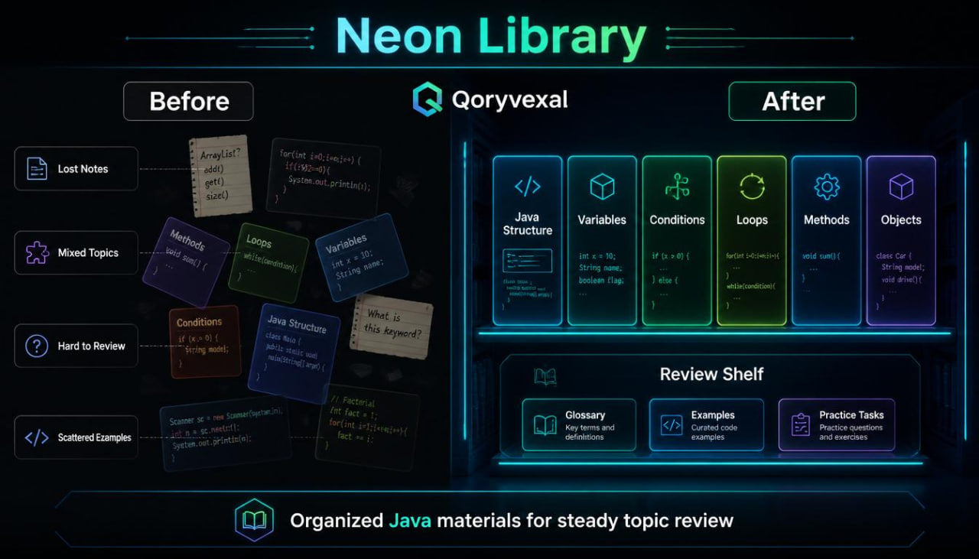
Task: Click the word 'Java' in footer banner
Action: 410,521
